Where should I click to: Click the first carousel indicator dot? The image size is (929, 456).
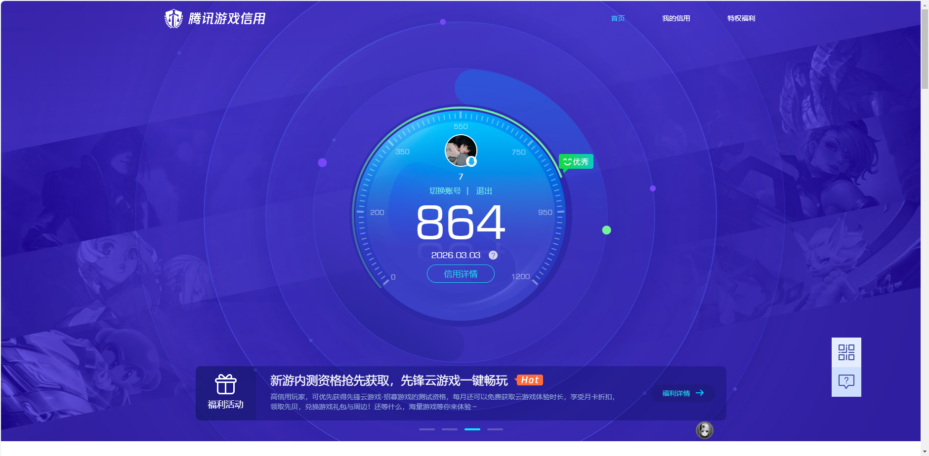click(426, 429)
